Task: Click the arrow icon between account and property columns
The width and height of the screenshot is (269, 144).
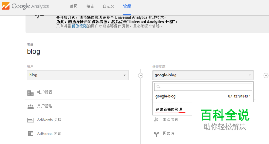Action: click(x=141, y=75)
